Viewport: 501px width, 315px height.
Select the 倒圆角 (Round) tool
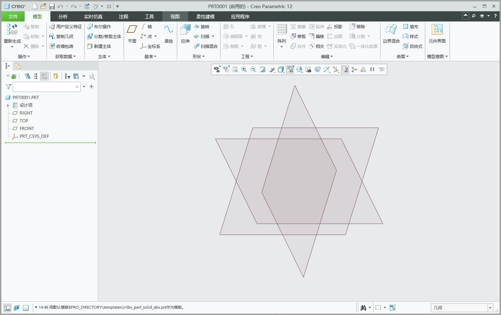[233, 36]
